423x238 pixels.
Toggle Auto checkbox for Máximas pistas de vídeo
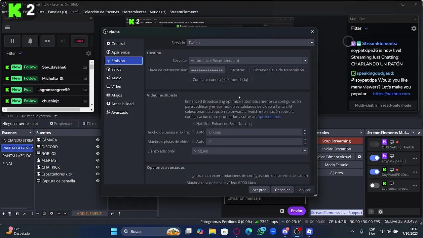pyautogui.click(x=193, y=141)
